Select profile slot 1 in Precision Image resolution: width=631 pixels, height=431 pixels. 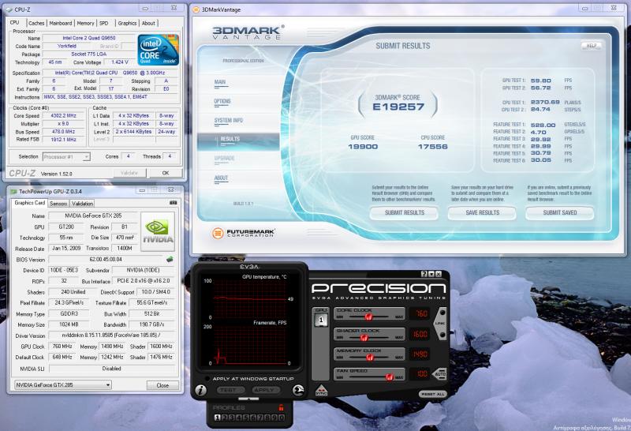(x=218, y=418)
